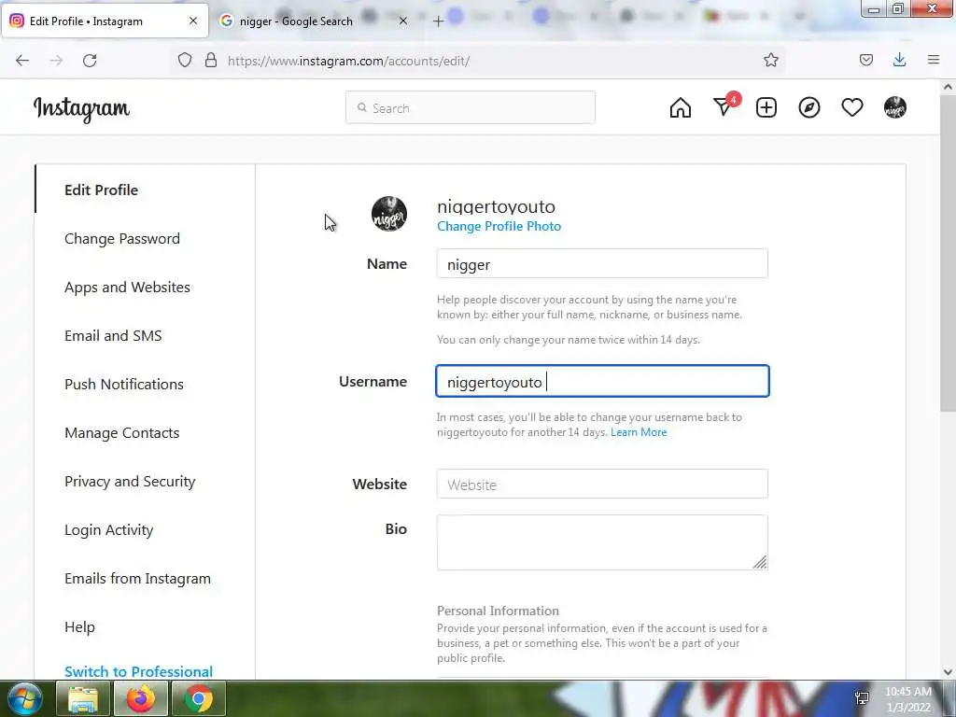Close the Google Search tab

(403, 21)
